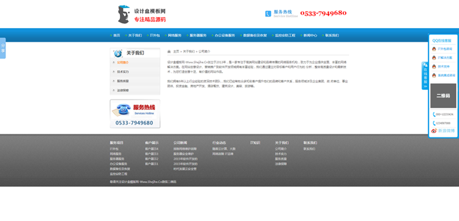
Task: Click 关于我们 breadcrumb link
Action: pos(189,51)
